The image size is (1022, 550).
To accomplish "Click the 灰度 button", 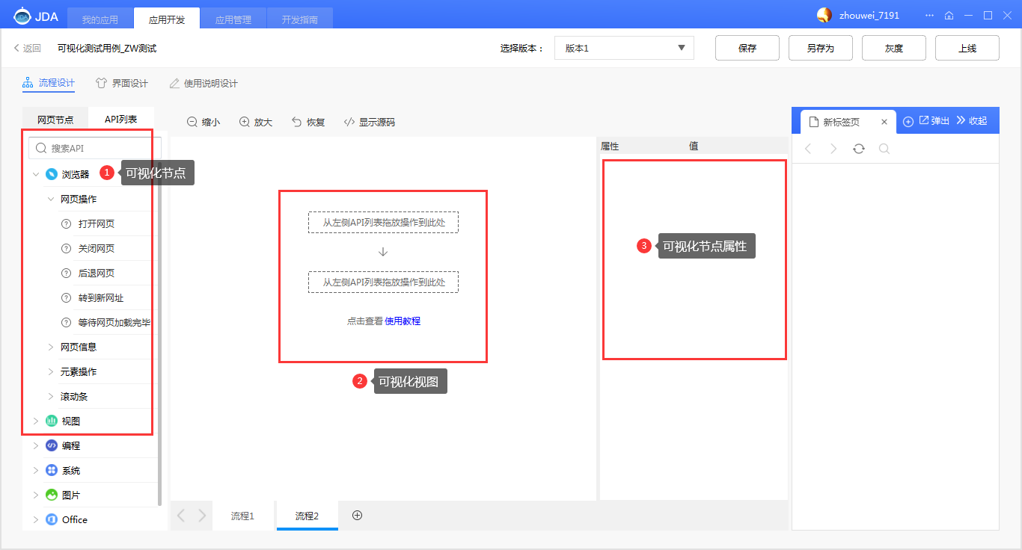I will coord(894,48).
